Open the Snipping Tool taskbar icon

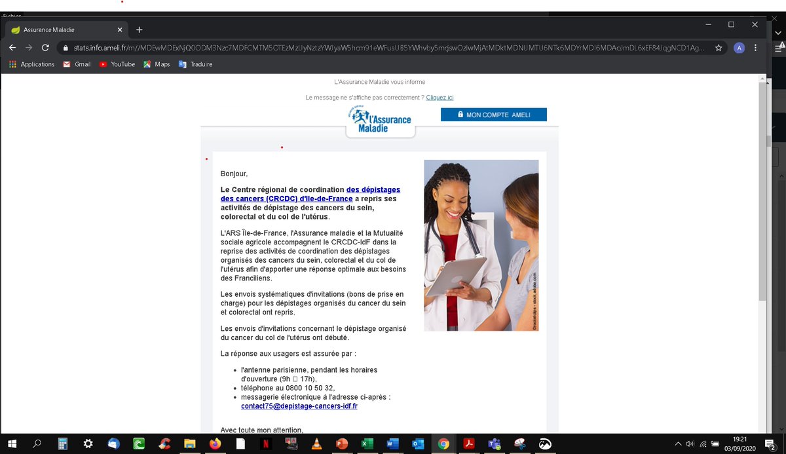tap(519, 444)
